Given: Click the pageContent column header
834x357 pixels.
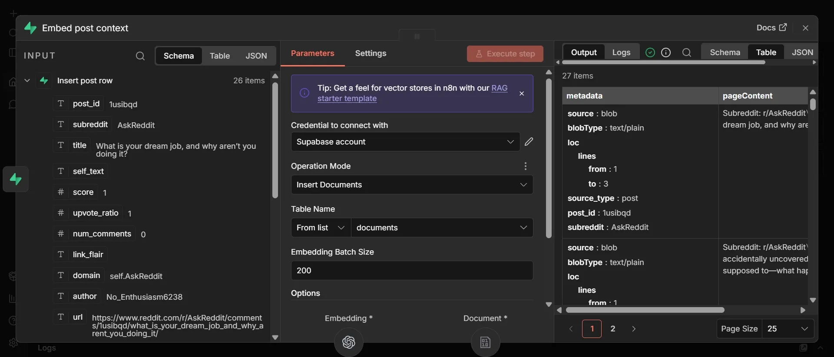Looking at the screenshot, I should coord(763,96).
